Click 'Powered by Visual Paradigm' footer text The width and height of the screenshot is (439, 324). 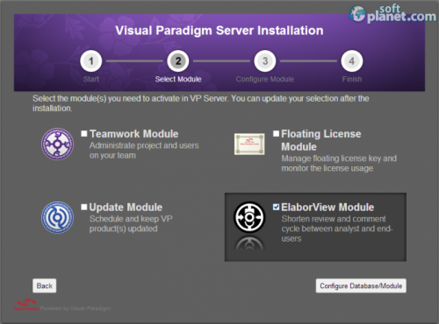click(x=76, y=308)
